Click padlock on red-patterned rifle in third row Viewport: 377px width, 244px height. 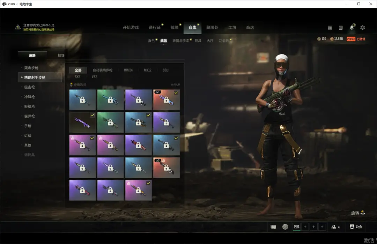tap(138, 145)
